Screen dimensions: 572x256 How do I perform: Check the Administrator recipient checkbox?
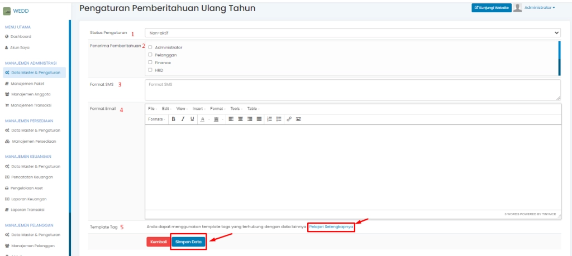(x=150, y=47)
